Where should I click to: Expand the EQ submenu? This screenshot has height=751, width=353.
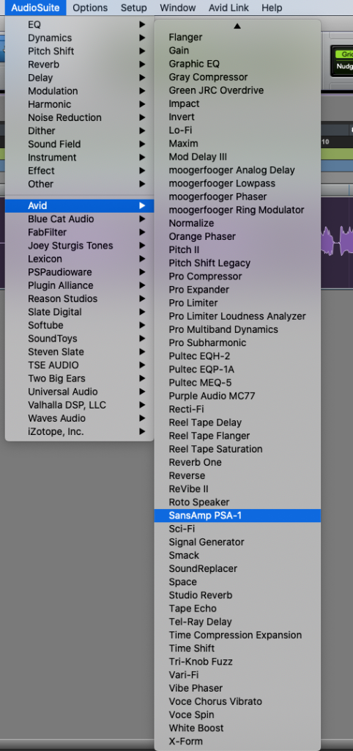79,24
